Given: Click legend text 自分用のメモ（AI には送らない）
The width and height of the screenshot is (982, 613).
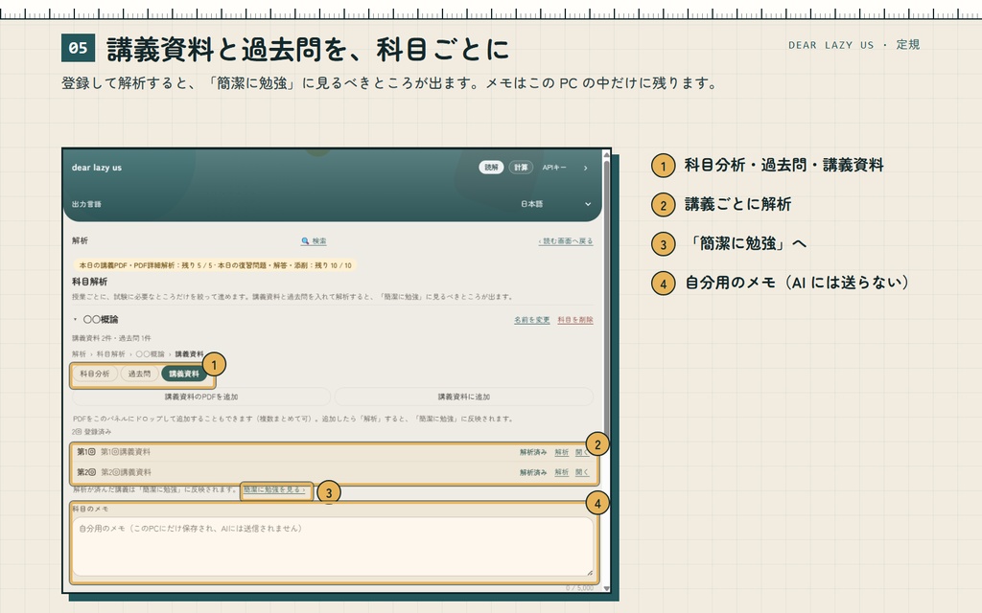Looking at the screenshot, I should pyautogui.click(x=797, y=283).
